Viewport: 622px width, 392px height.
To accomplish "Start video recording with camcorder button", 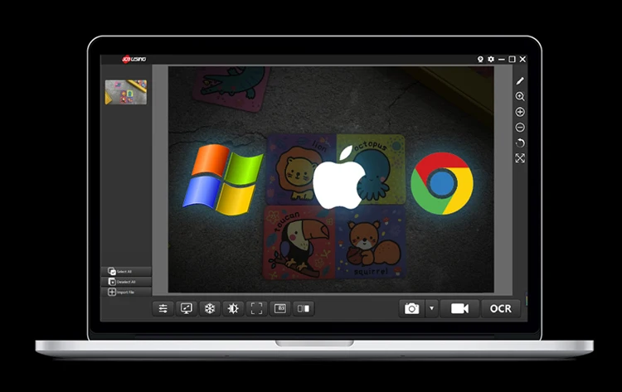I will 459,308.
